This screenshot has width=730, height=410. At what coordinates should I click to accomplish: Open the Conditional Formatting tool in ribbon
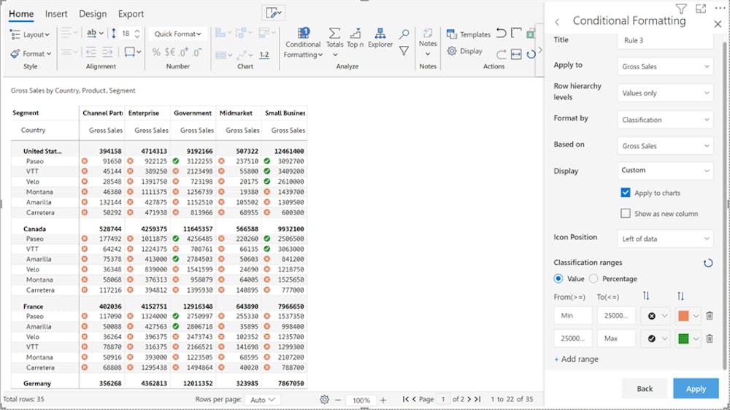(x=303, y=42)
